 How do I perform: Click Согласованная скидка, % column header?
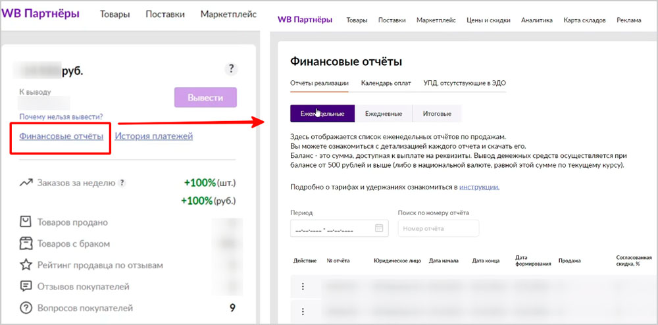point(633,261)
